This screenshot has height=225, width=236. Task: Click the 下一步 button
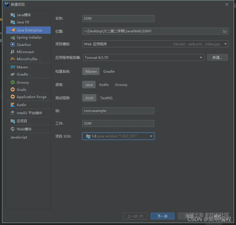point(162,216)
